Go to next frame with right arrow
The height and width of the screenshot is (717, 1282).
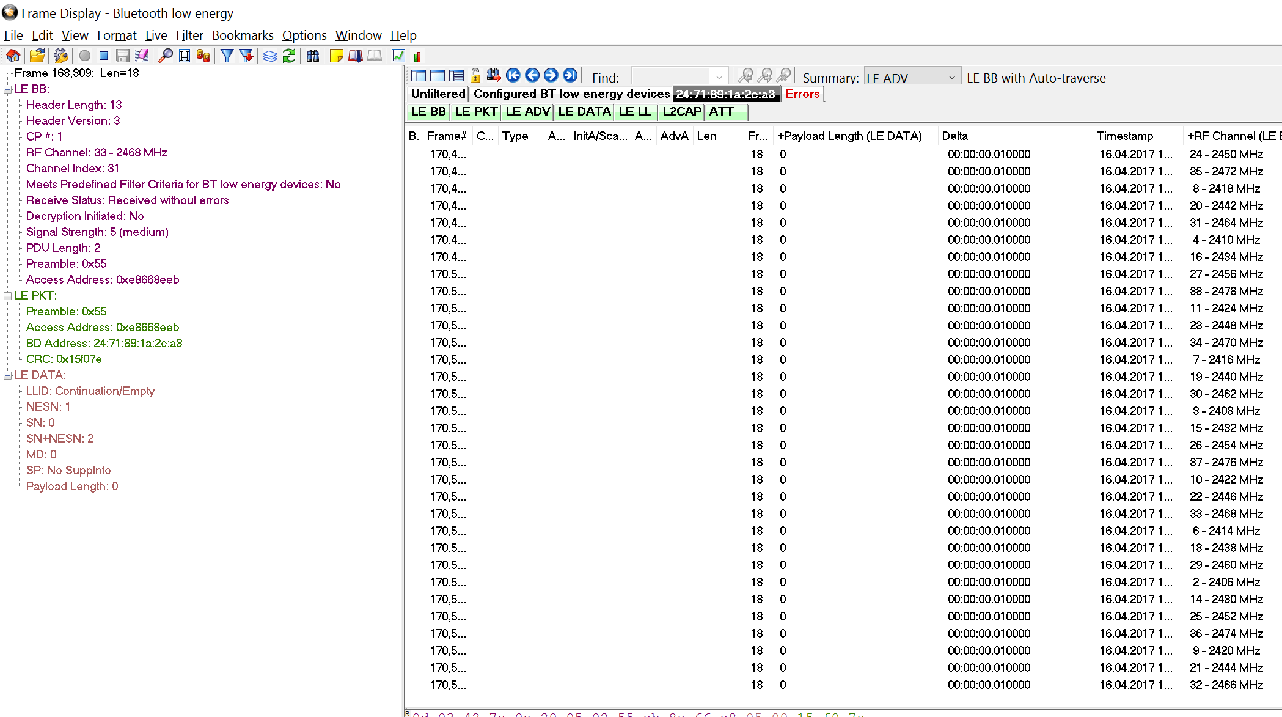pos(551,75)
